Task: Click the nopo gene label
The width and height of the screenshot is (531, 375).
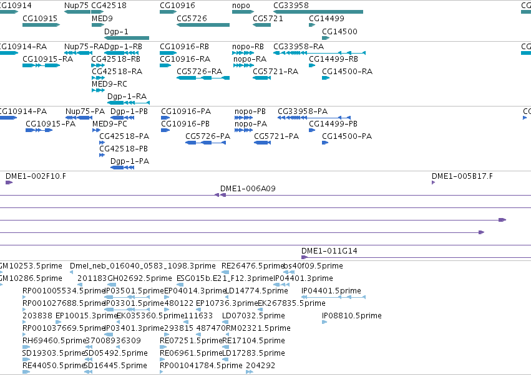Action: [x=241, y=6]
